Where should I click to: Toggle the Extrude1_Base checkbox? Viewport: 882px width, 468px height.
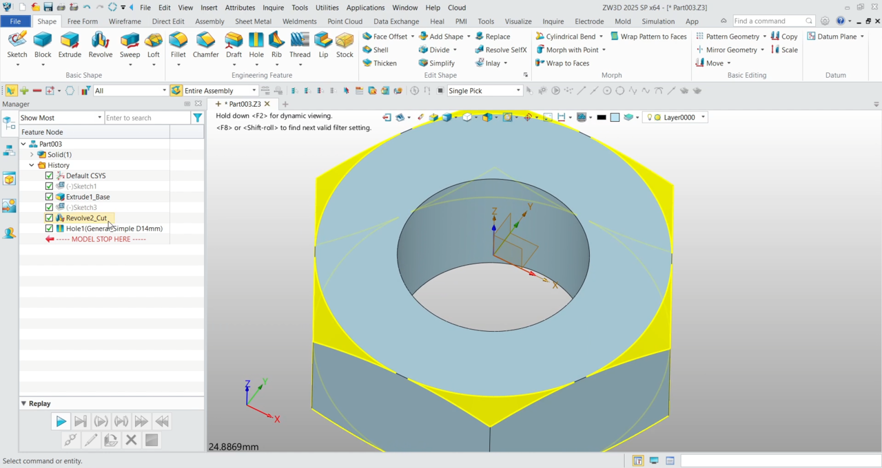coord(49,197)
